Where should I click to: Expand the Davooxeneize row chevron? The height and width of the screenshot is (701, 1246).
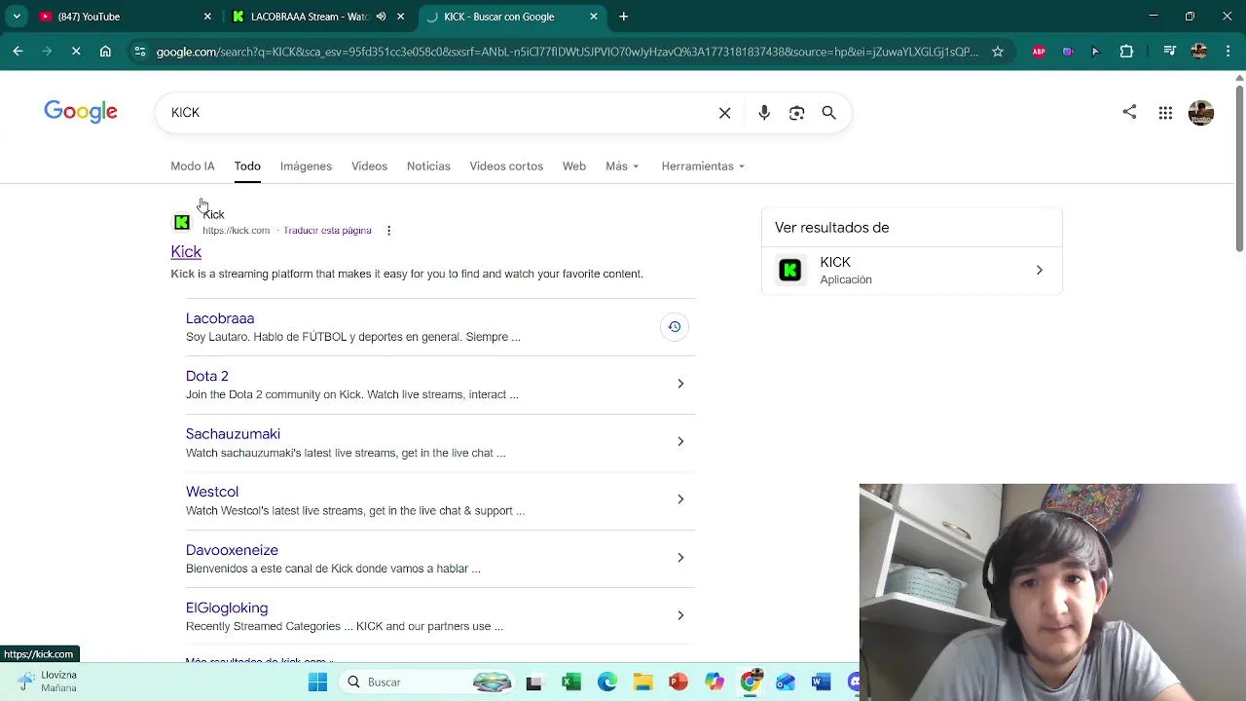[x=680, y=557]
